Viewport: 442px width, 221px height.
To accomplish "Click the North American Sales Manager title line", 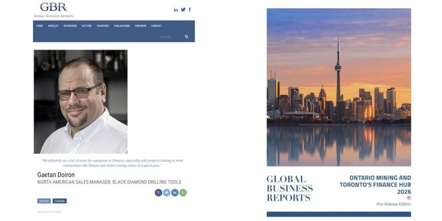I will point(109,182).
